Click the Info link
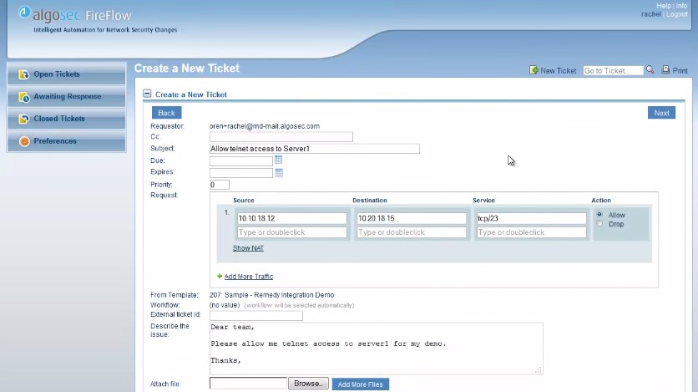Screen dimensions: 698x392 click(x=681, y=6)
